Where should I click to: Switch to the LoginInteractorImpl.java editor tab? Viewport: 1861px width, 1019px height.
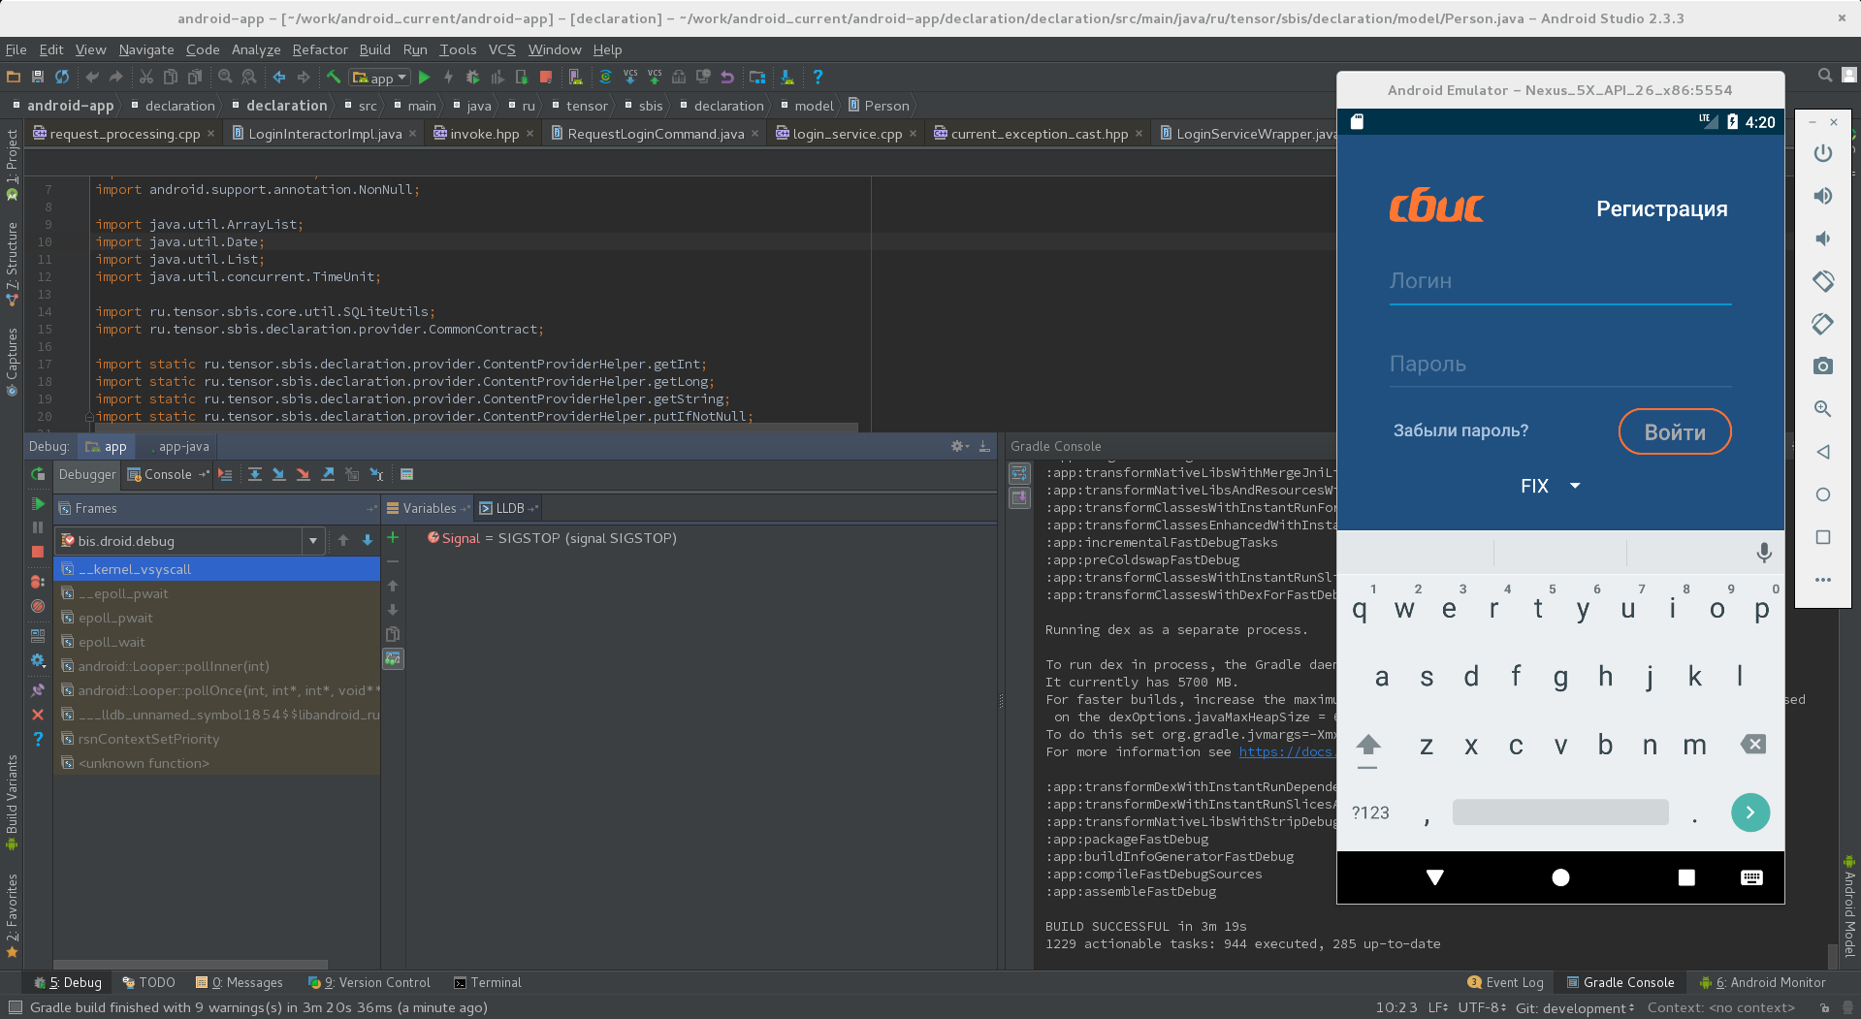tap(324, 134)
